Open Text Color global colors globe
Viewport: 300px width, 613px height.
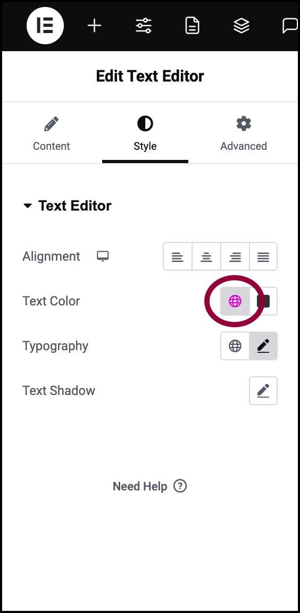coord(235,301)
